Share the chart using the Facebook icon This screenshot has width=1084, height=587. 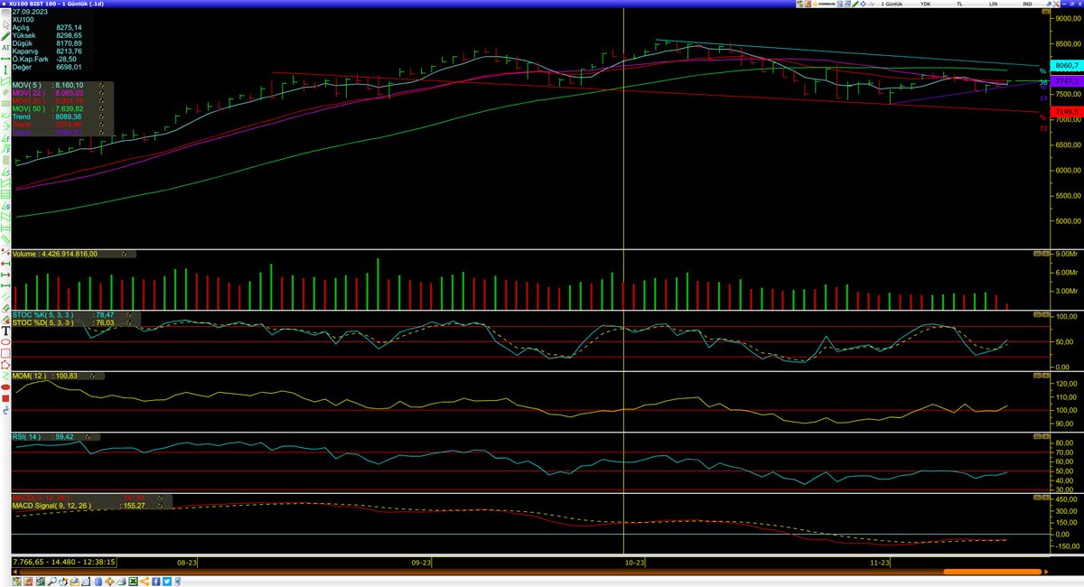coord(155,582)
